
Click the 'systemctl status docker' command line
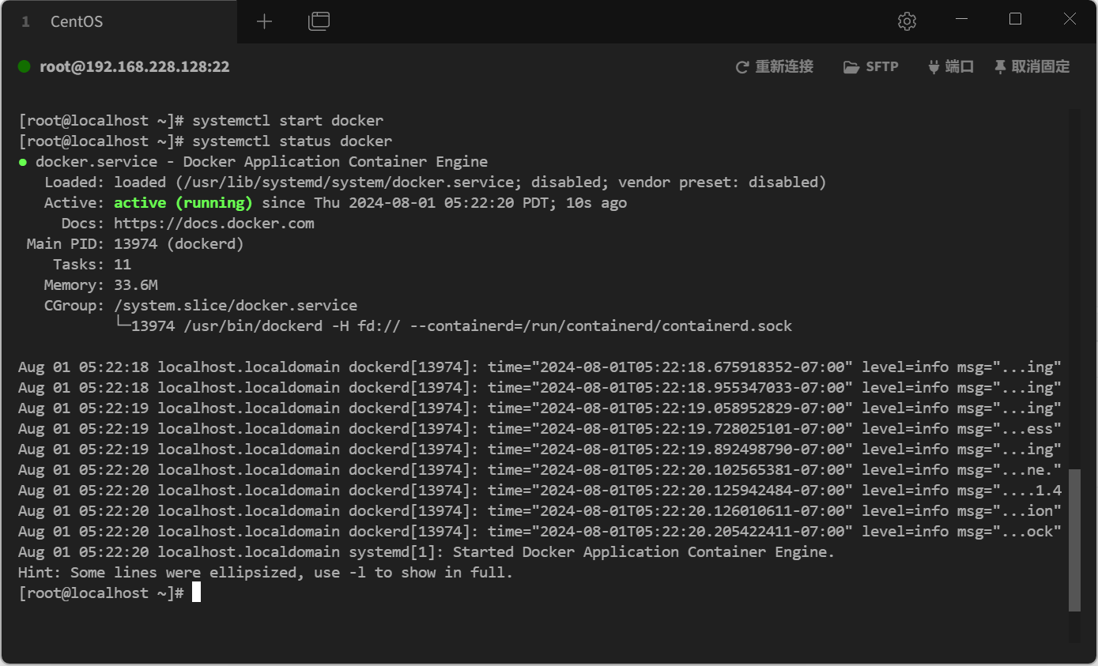pos(206,141)
